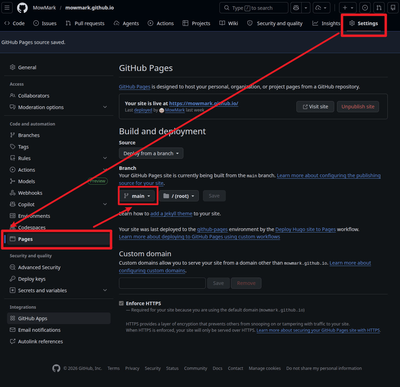
Task: Expand Moderation options section
Action: (59, 107)
